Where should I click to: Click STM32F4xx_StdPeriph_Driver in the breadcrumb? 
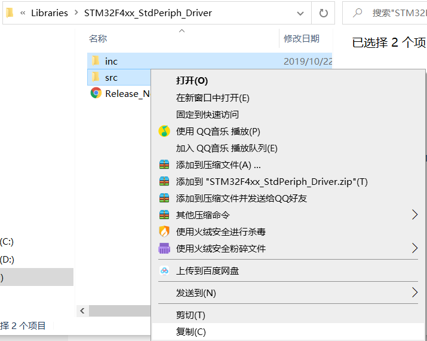point(148,13)
